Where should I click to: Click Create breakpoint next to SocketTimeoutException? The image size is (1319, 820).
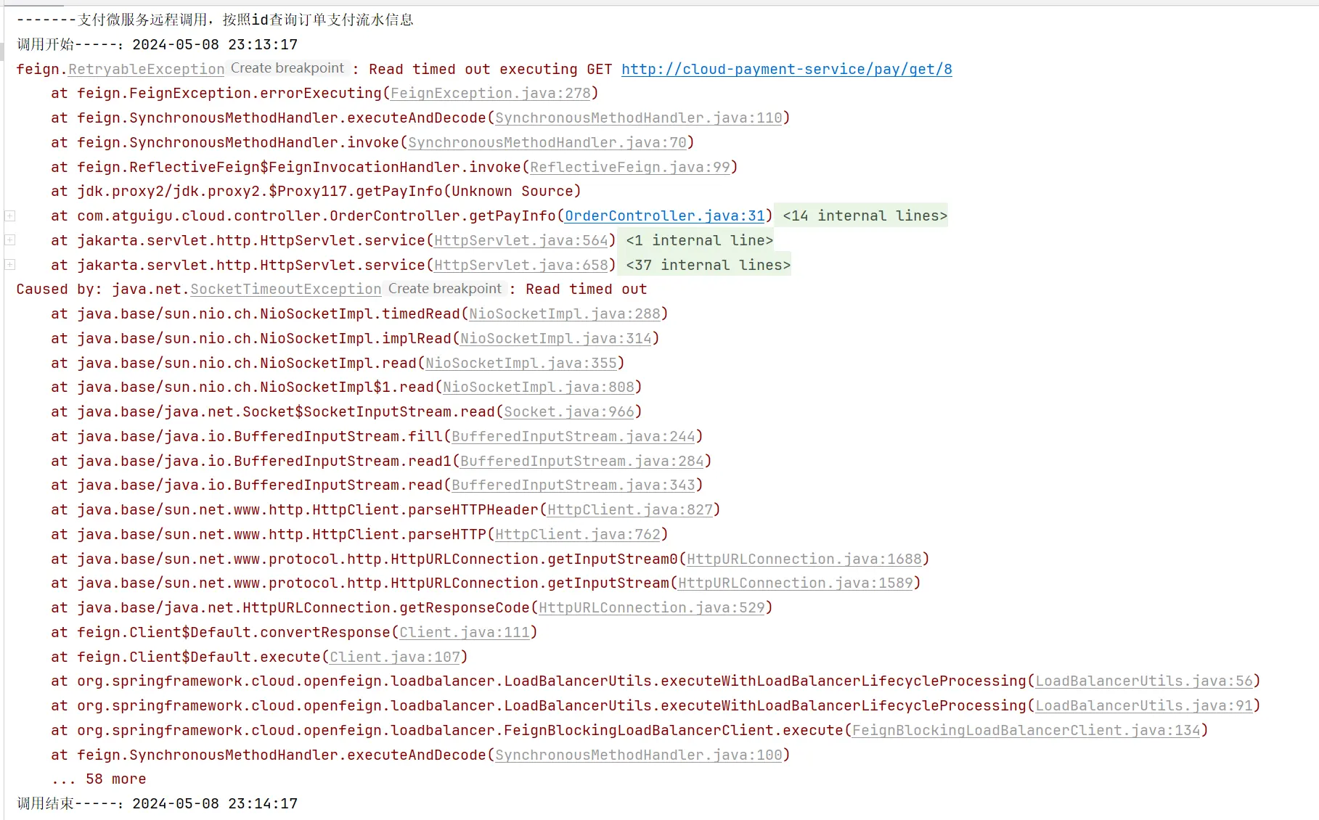(x=444, y=289)
